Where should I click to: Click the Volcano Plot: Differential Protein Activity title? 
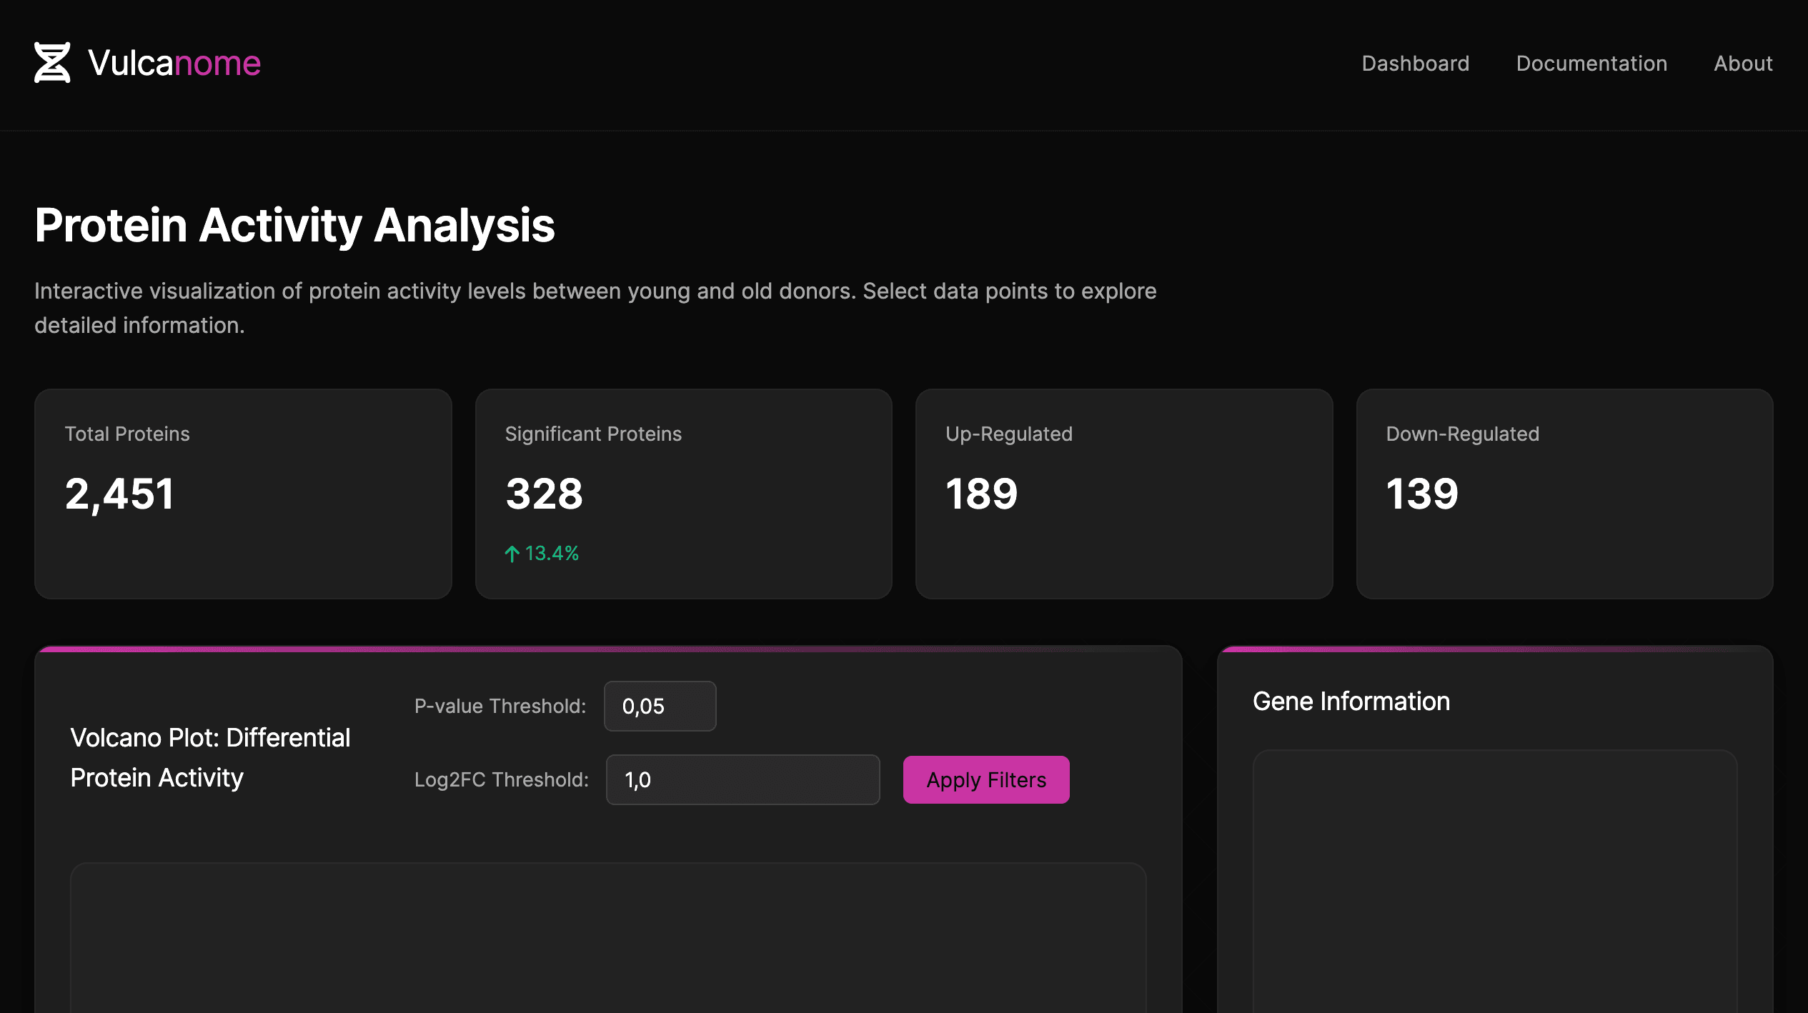(x=210, y=757)
